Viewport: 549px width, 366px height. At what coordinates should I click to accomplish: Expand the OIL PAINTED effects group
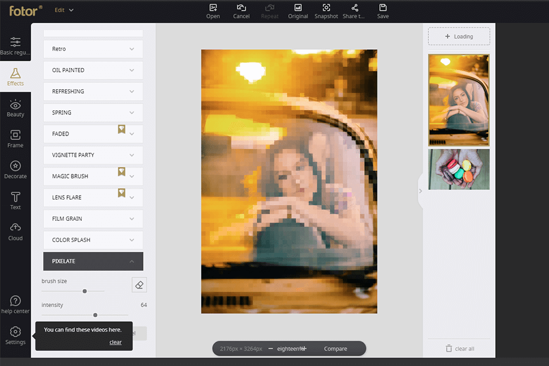[93, 70]
